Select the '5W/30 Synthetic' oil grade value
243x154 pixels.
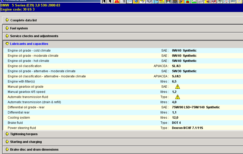[x=184, y=71]
